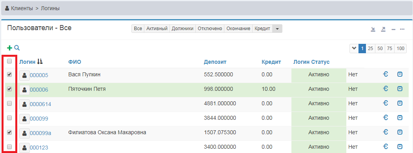The image size is (413, 153).
Task: Check the checkbox for login 000123
Action: point(9,147)
